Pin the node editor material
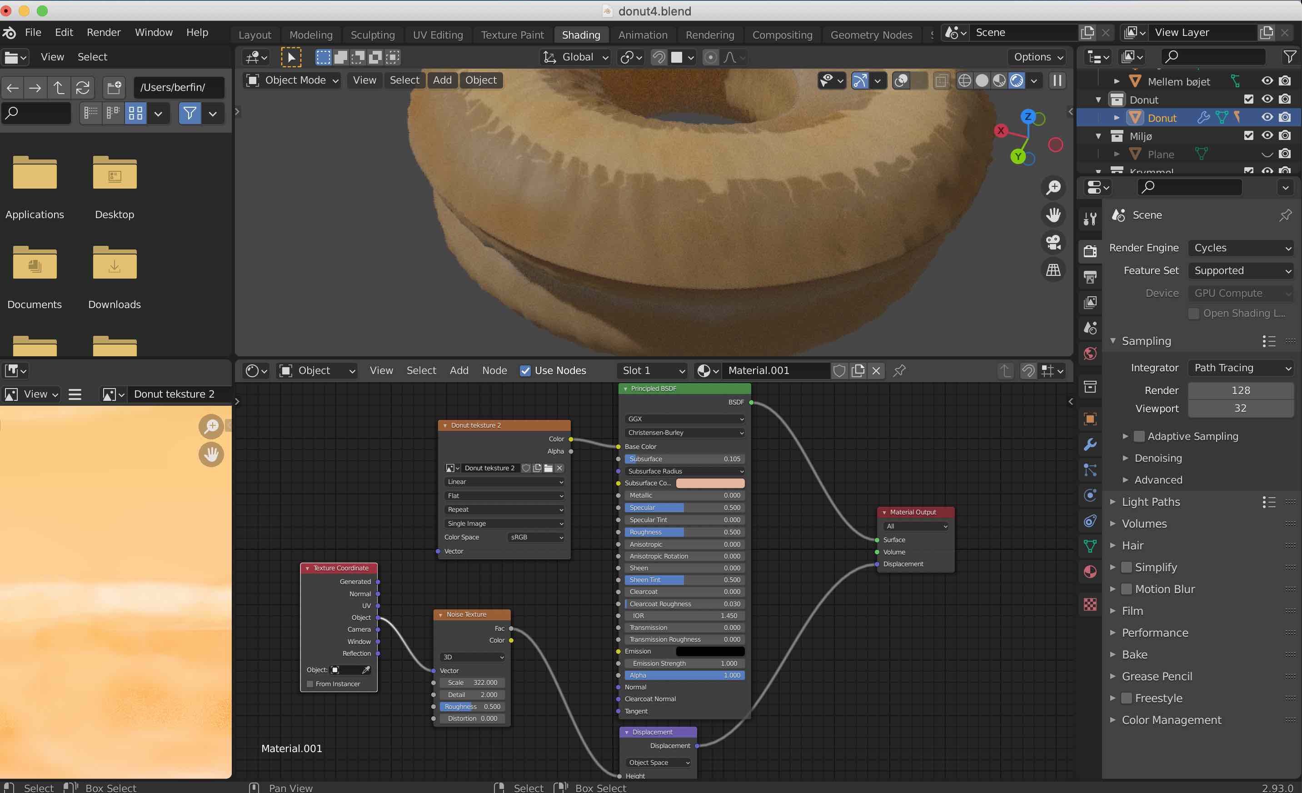 pyautogui.click(x=899, y=370)
